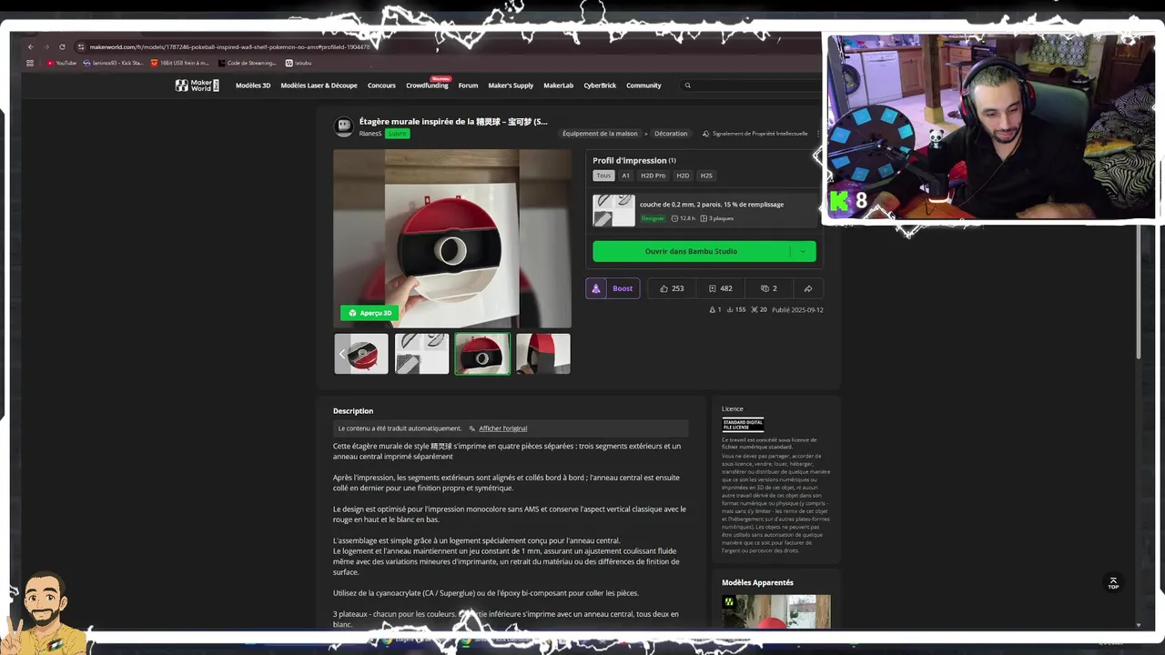Click the translate icon beside Afficher l'original
1165x655 pixels.
(472, 428)
